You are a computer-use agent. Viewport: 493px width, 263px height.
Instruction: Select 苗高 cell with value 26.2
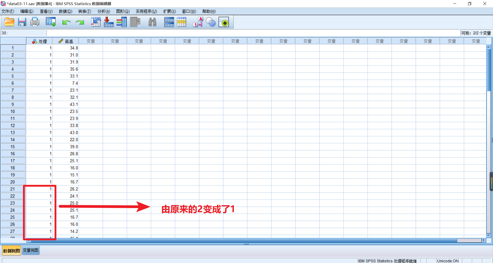click(x=66, y=189)
